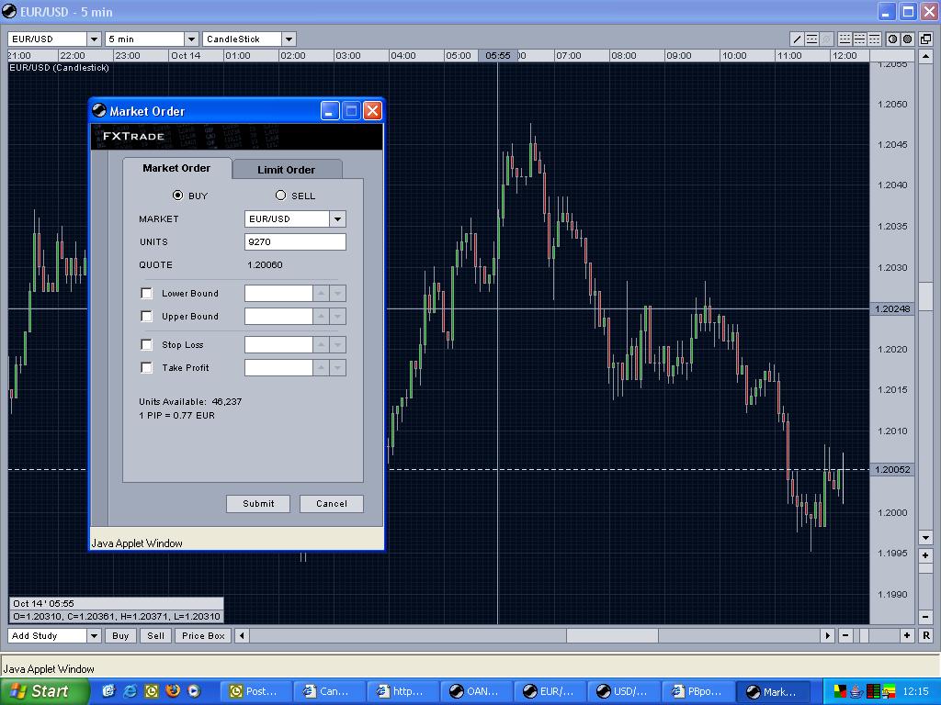Open the MARKET currency pair dropdown
Screen dimensions: 941x705
(x=337, y=218)
